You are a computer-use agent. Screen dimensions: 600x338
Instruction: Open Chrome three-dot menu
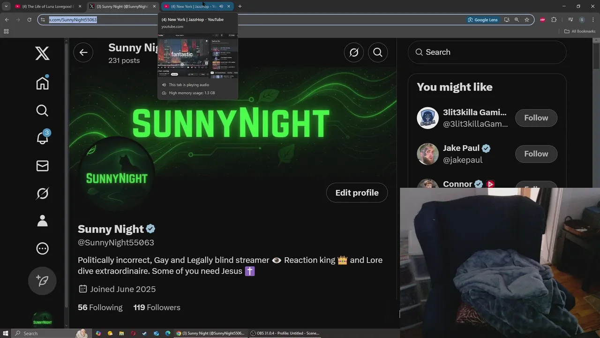point(593,20)
